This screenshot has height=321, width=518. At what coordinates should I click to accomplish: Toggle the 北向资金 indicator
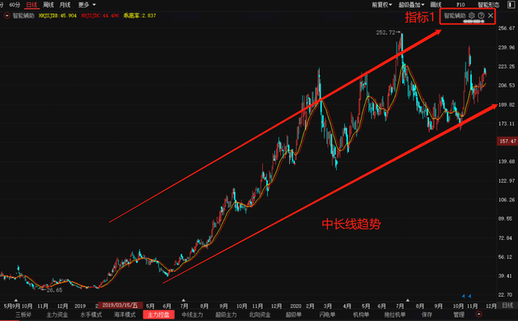(260, 315)
